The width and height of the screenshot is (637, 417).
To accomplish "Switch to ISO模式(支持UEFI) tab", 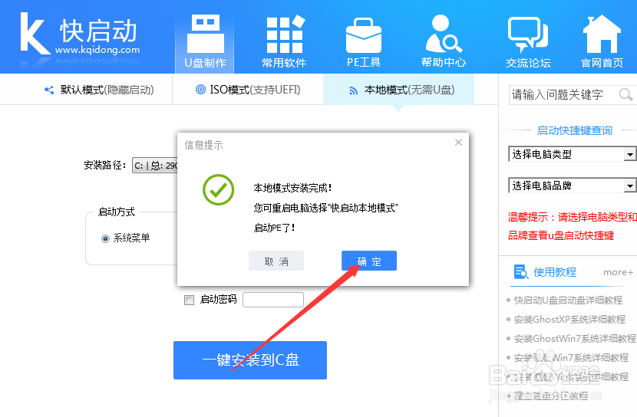I will (248, 90).
